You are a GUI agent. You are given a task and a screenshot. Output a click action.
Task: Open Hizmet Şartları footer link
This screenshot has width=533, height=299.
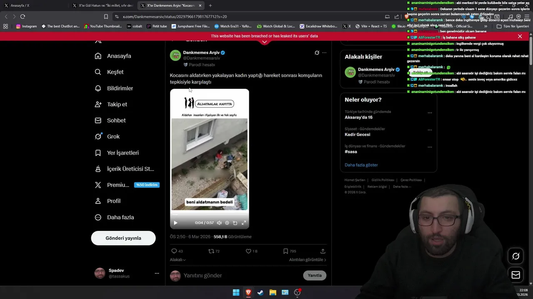(x=355, y=180)
